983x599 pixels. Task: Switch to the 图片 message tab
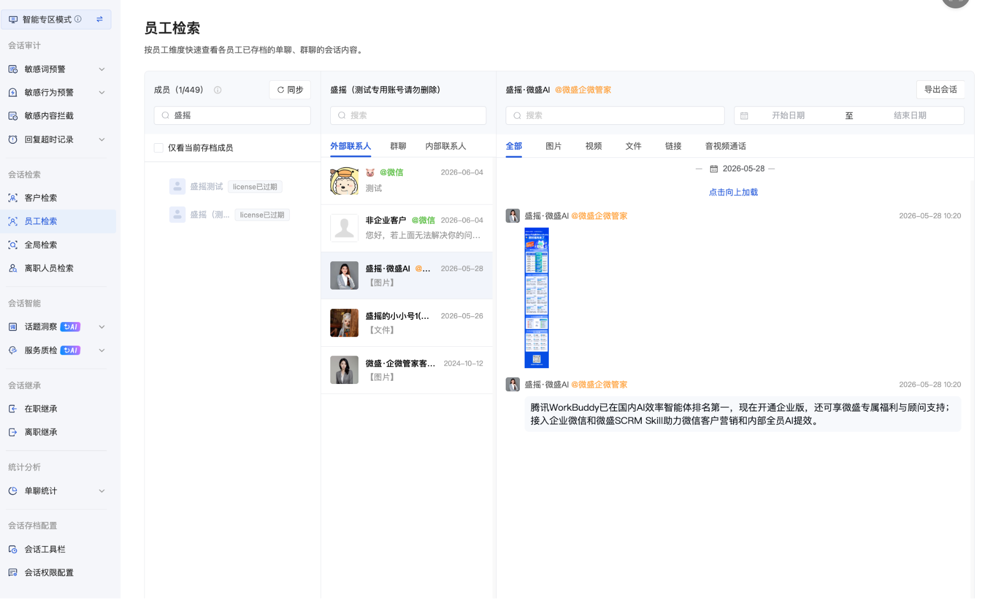[x=553, y=146]
